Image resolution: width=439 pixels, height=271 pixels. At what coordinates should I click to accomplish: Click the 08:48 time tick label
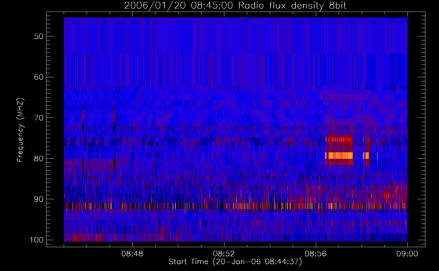click(x=132, y=254)
